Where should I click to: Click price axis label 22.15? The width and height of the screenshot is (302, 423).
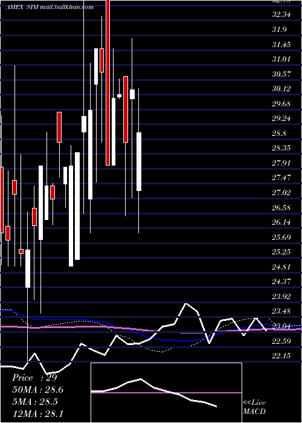[281, 356]
